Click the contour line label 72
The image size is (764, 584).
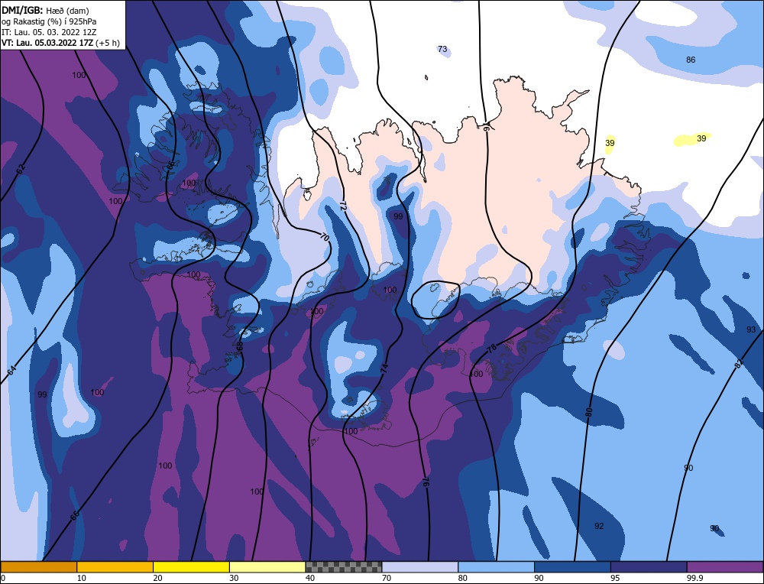[x=342, y=206]
